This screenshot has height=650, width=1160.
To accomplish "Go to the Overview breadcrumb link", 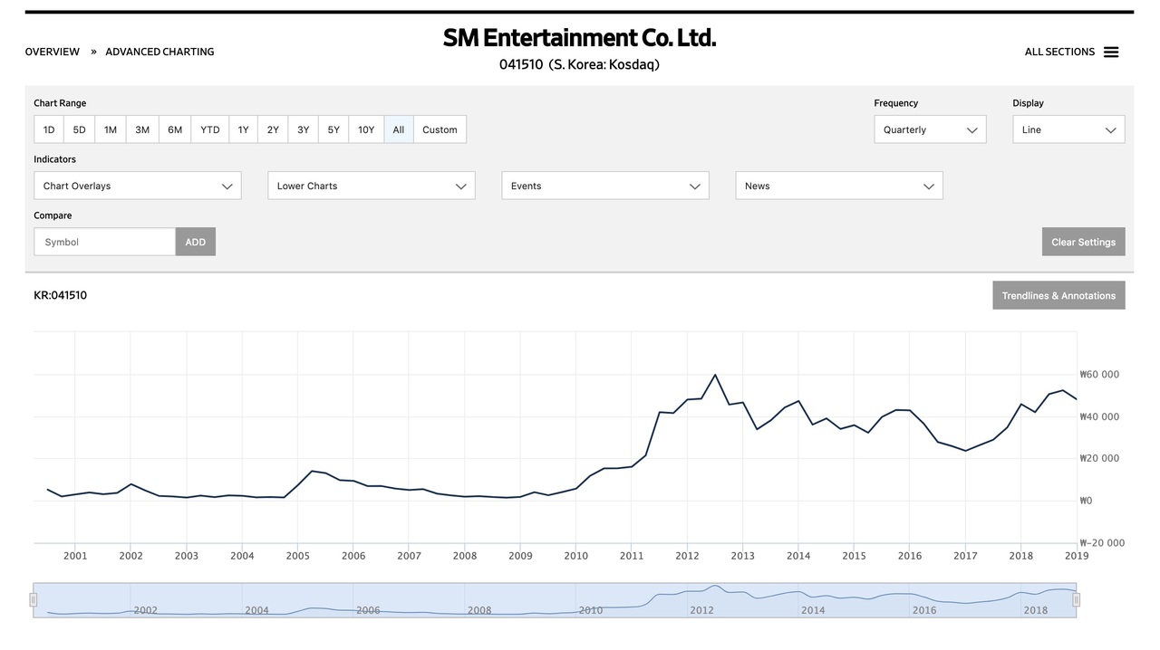I will click(x=53, y=52).
